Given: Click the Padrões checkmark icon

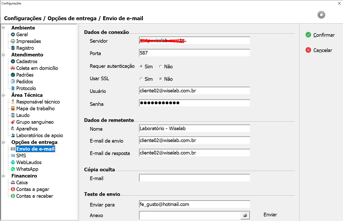Looking at the screenshot, I should click(13, 75).
